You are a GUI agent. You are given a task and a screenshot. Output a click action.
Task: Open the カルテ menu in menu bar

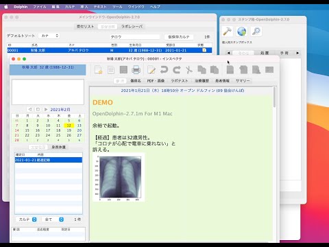70,7
